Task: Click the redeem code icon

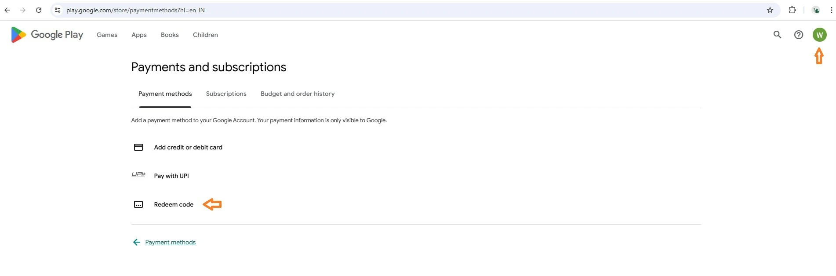Action: coord(138,204)
